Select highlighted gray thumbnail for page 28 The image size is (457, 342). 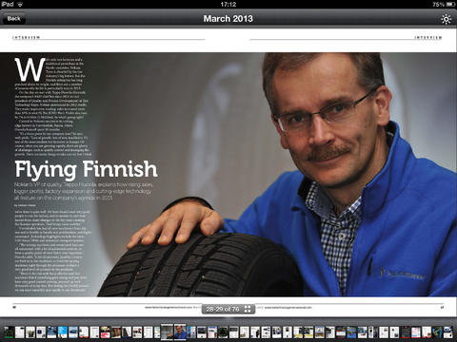[x=167, y=332]
